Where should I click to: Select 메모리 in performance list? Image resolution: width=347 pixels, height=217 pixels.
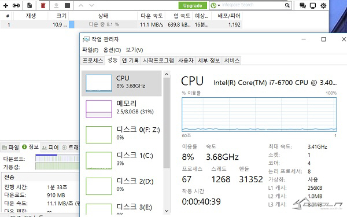(121, 109)
